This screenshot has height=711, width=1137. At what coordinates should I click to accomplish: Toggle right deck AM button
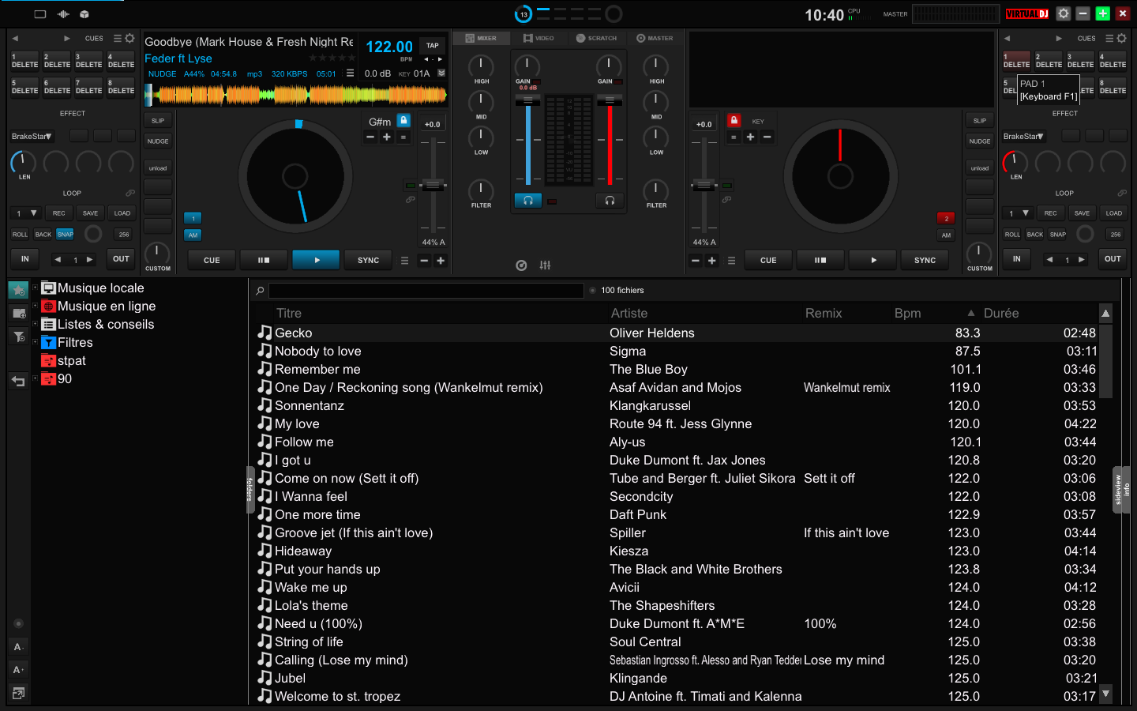(x=946, y=235)
